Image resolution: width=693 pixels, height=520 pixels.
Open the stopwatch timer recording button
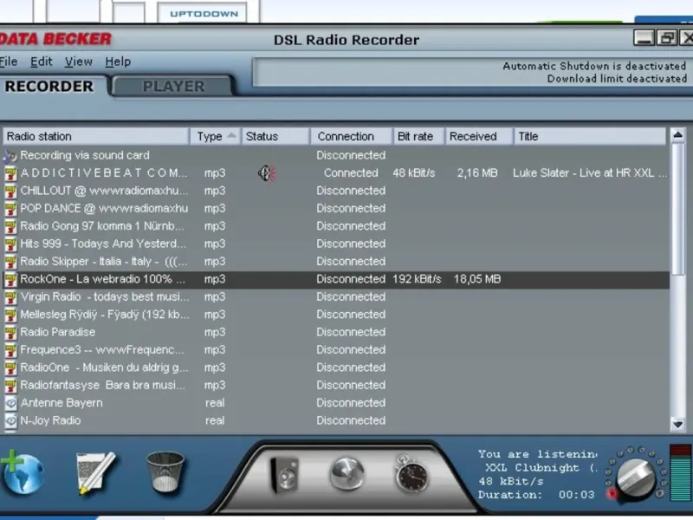(411, 474)
